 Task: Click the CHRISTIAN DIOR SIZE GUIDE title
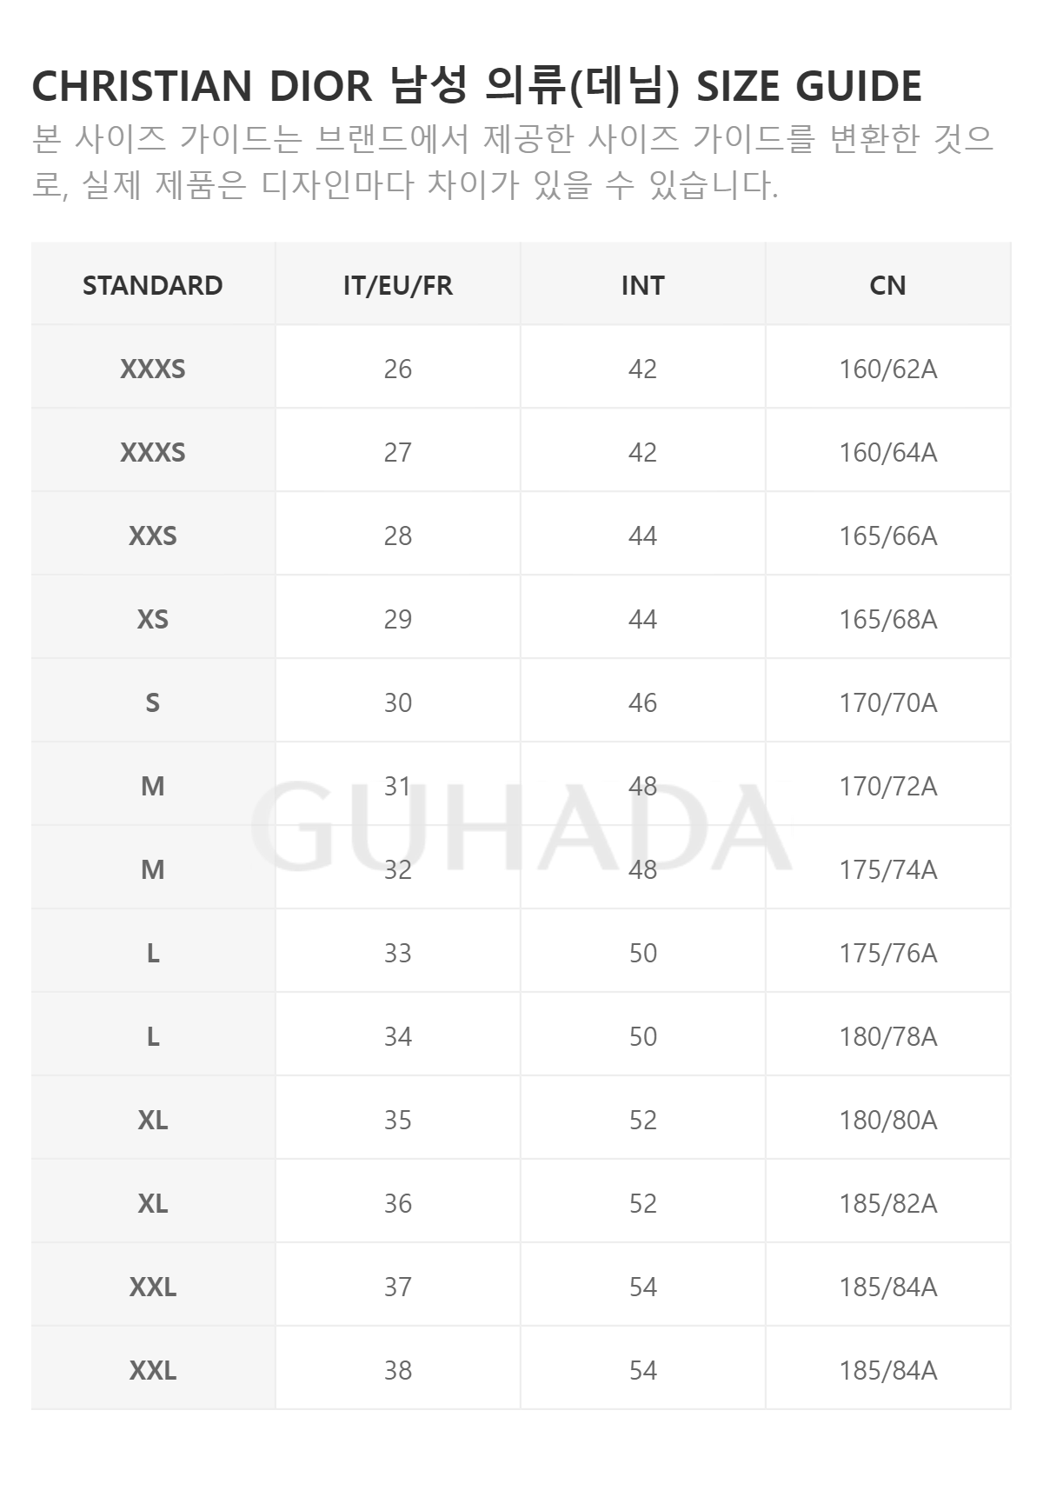(x=476, y=85)
